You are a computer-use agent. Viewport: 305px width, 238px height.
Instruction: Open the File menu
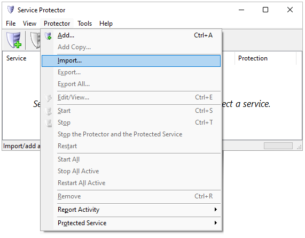click(11, 24)
